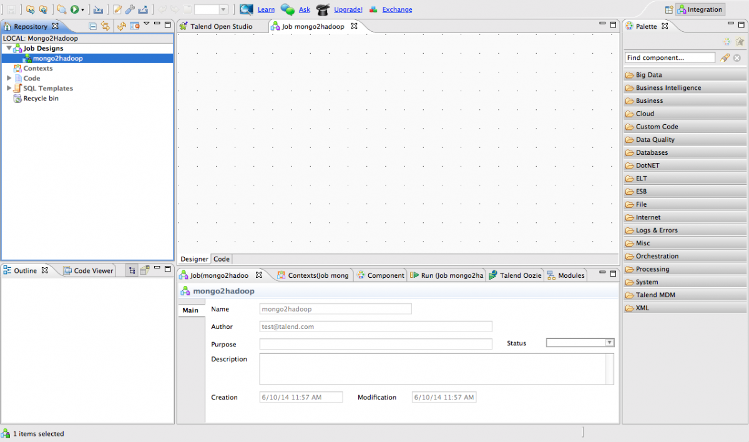The image size is (749, 442).
Task: Click Repository link-with-editor arrows icon
Action: point(105,26)
